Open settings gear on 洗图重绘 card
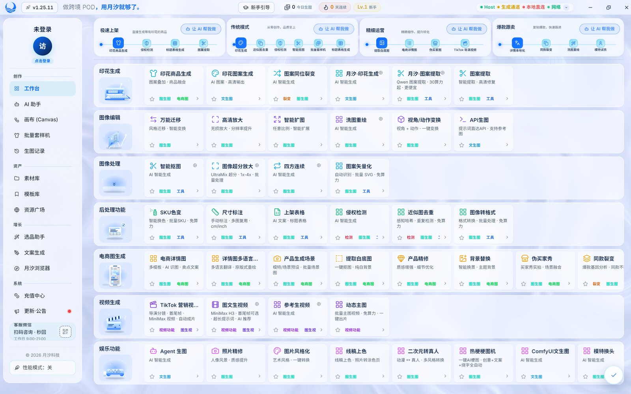The image size is (631, 394). pyautogui.click(x=381, y=119)
